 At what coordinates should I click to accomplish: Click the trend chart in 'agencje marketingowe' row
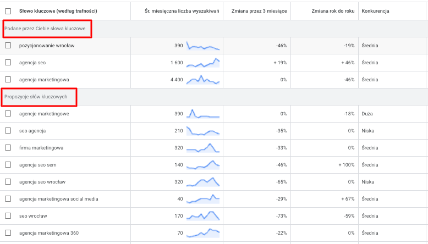(203, 114)
